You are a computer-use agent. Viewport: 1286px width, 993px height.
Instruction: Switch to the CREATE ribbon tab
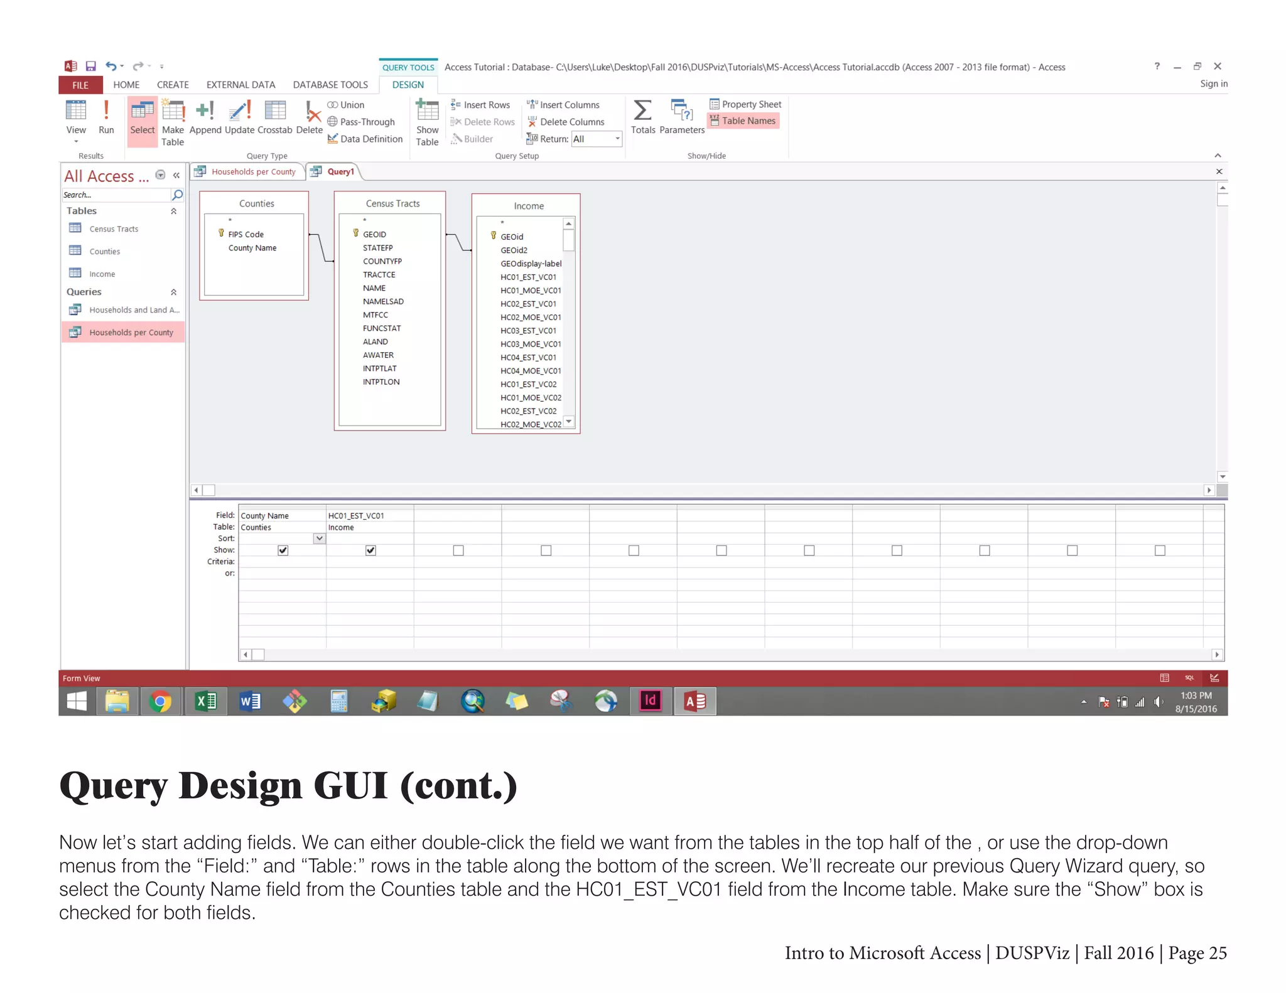[173, 85]
